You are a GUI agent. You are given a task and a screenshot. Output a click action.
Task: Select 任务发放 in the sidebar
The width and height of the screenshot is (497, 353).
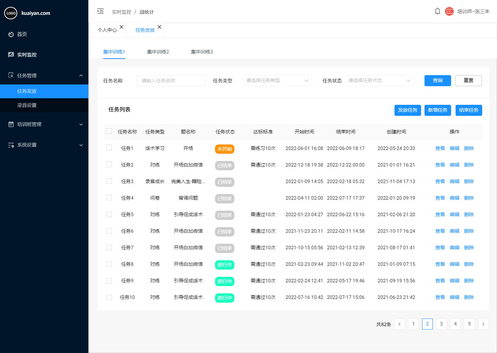[x=44, y=91]
